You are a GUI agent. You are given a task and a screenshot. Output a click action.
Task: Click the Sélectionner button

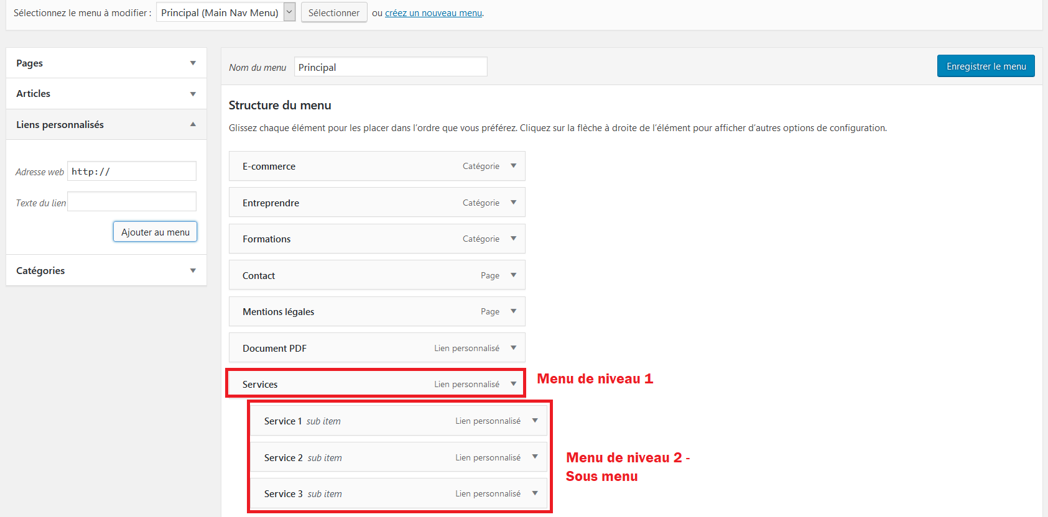334,12
